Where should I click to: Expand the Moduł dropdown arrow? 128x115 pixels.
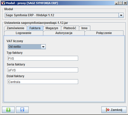pos(121,15)
